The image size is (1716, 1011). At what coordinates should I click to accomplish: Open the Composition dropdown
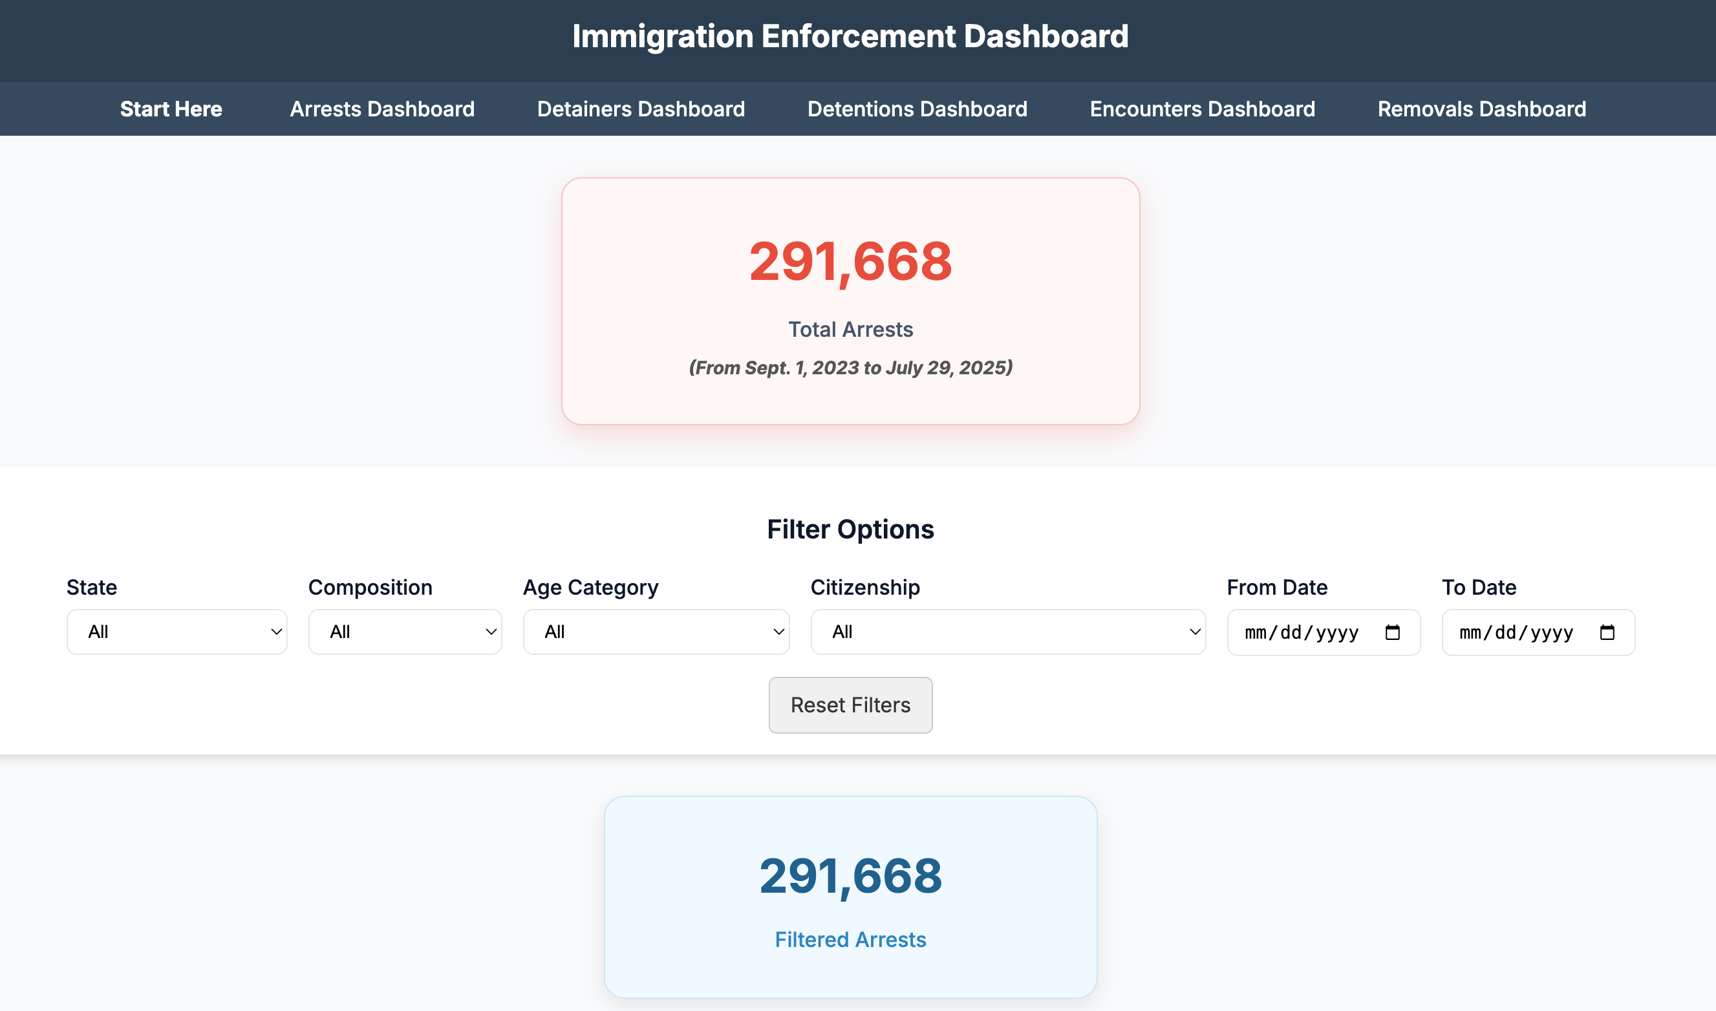point(405,632)
